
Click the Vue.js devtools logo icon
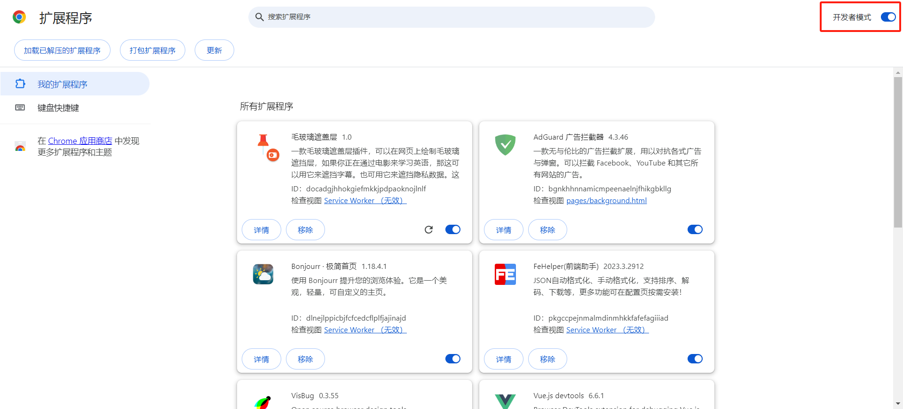505,401
